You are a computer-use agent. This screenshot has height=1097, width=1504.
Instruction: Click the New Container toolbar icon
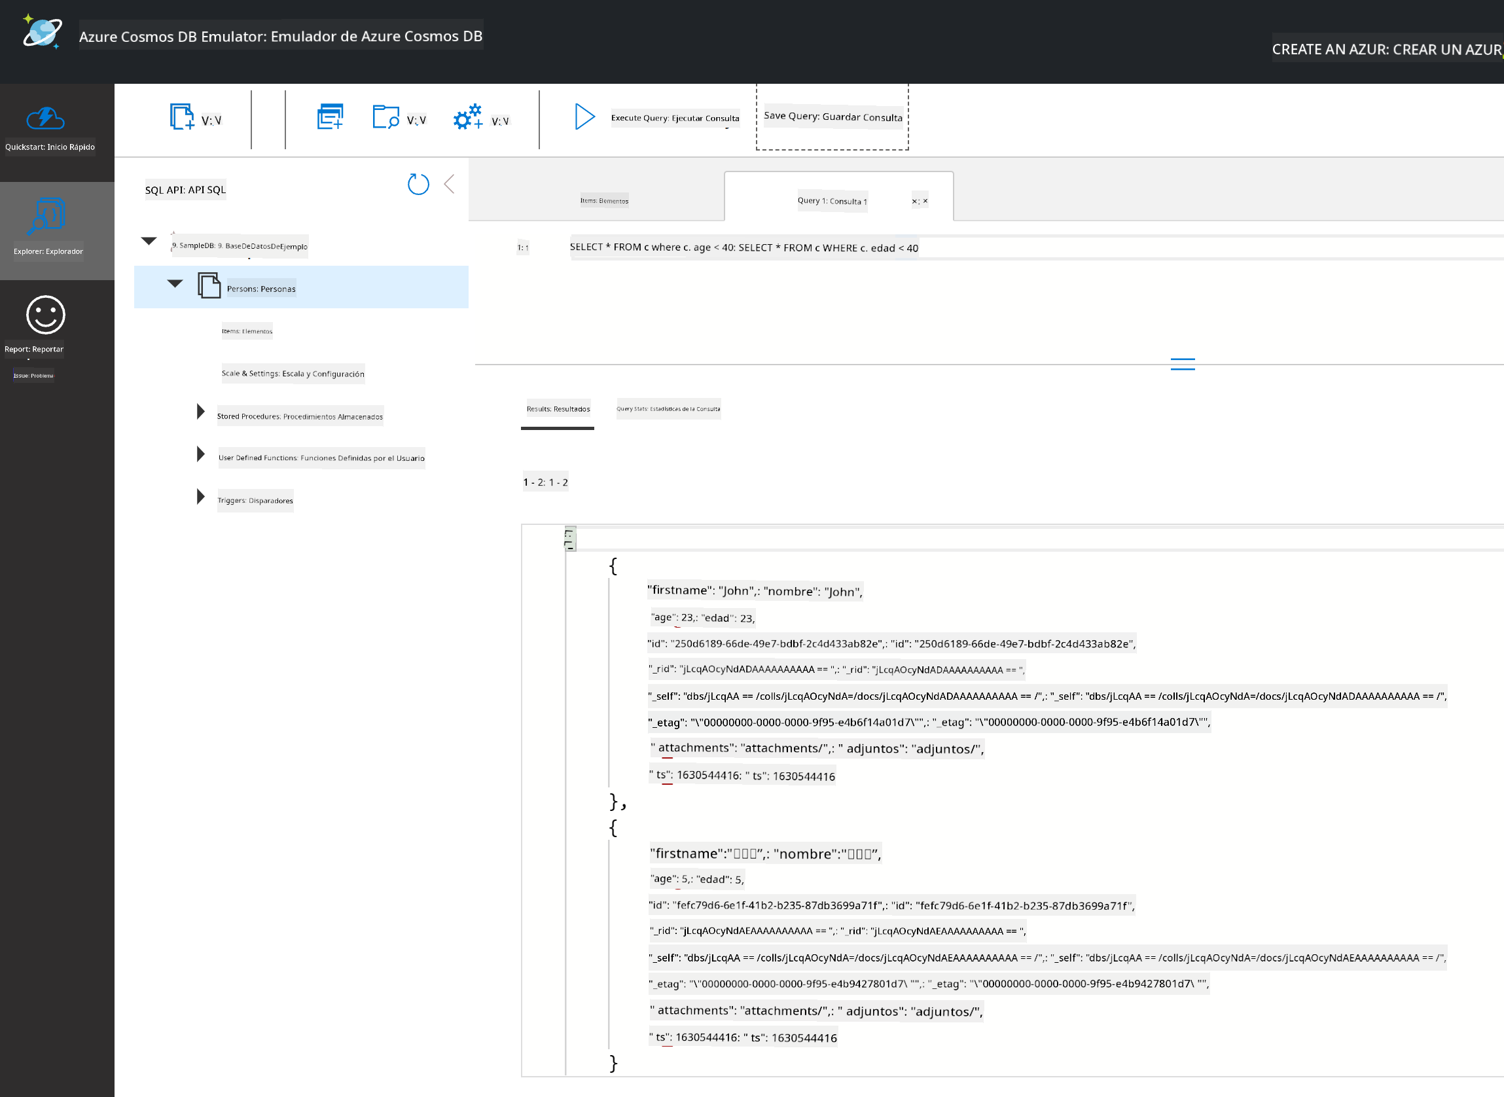181,118
